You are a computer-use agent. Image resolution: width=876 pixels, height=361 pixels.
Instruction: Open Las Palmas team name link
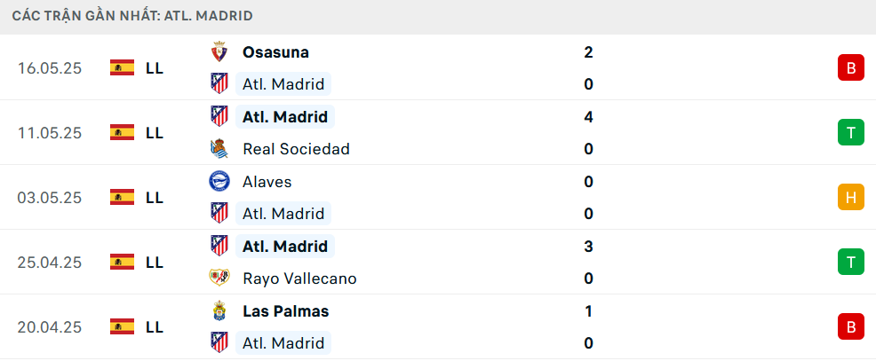(x=285, y=310)
